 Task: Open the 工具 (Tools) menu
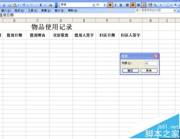coord(33,10)
